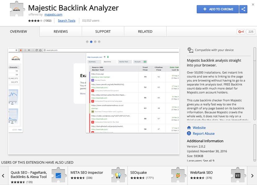
Task: Click the Majestic extension puzzle-piece logo
Action: click(17, 9)
